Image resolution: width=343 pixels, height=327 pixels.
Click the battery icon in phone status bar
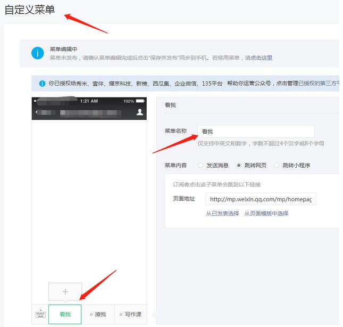(140, 101)
